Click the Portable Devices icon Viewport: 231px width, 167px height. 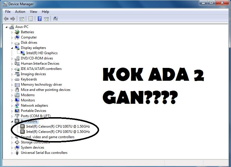pos(17,111)
